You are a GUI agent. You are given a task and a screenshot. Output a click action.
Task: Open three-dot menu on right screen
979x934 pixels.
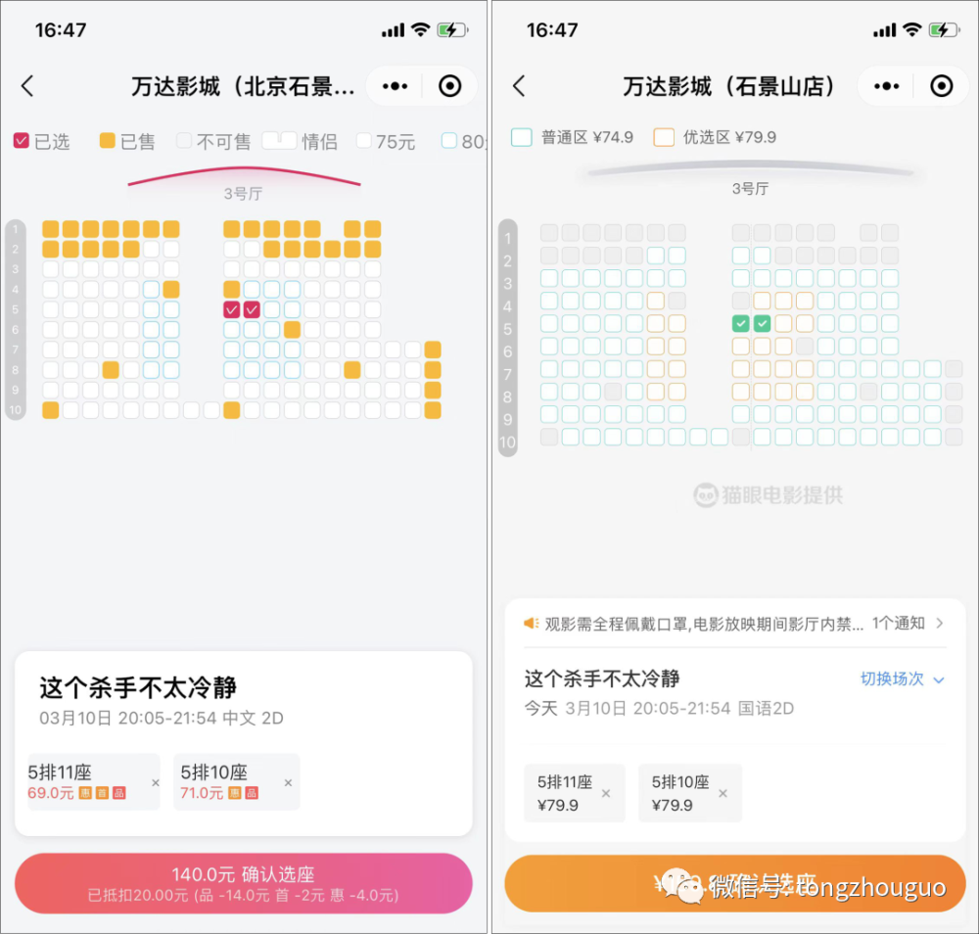coord(887,86)
